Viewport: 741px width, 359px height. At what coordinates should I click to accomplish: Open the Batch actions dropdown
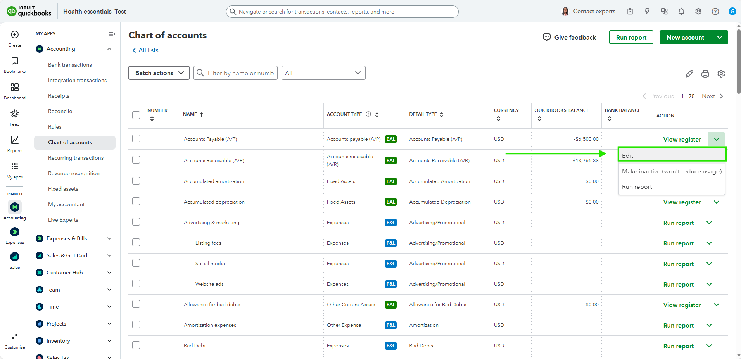coord(159,73)
